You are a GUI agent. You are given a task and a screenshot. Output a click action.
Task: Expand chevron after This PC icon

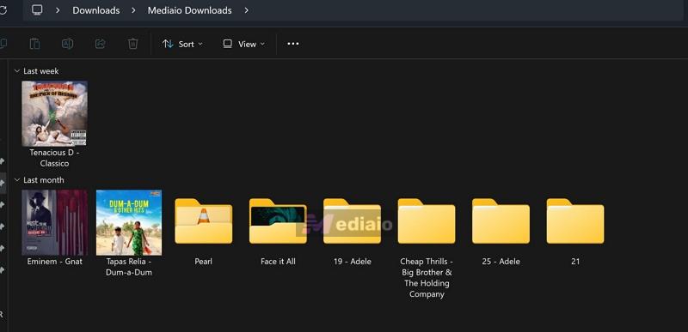[58, 10]
